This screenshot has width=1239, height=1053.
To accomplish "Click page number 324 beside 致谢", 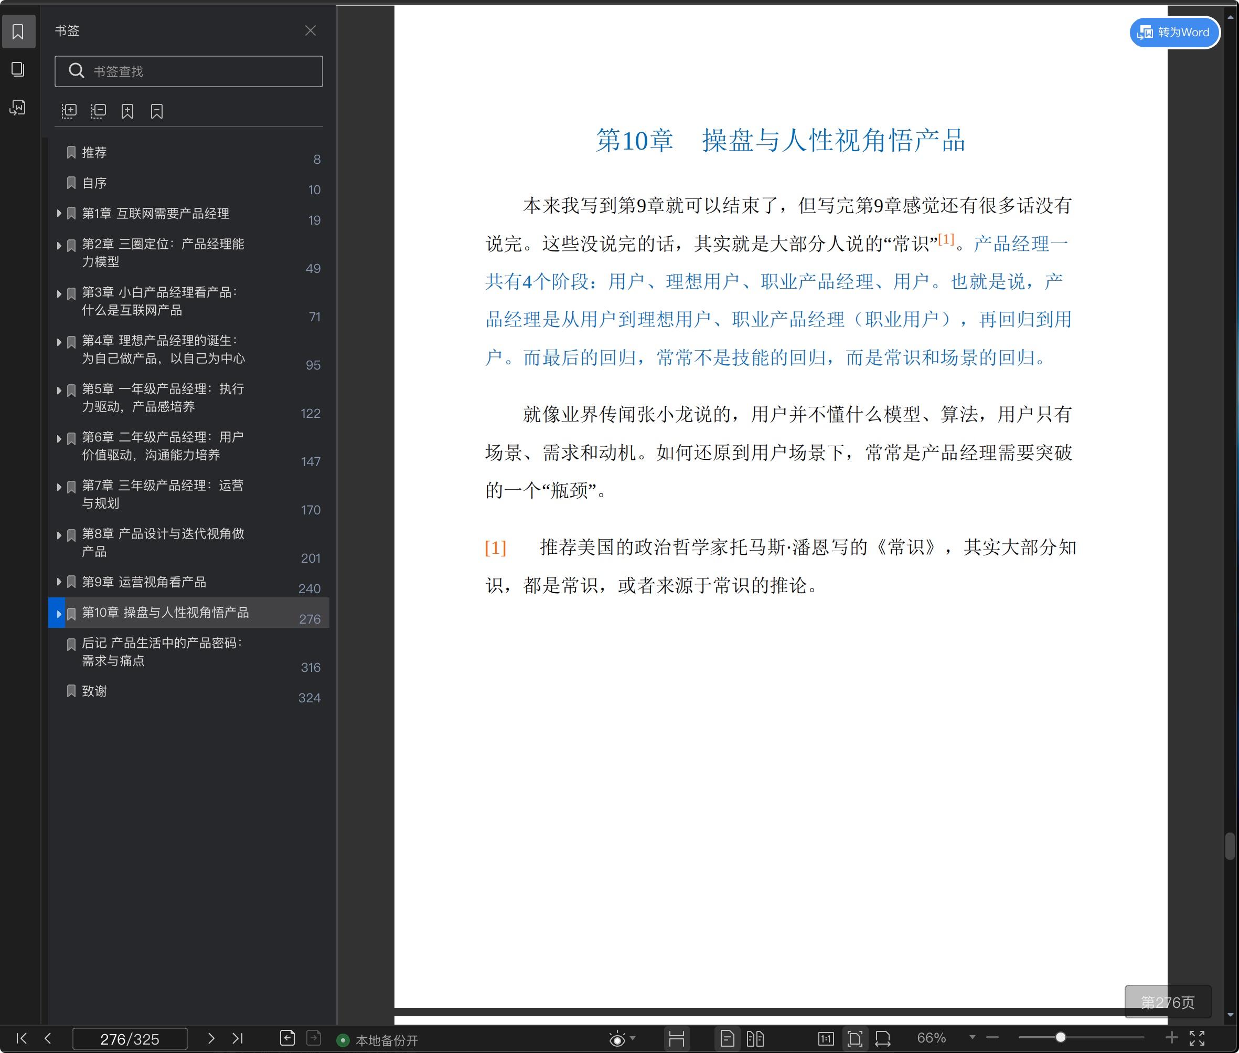I will pyautogui.click(x=309, y=698).
